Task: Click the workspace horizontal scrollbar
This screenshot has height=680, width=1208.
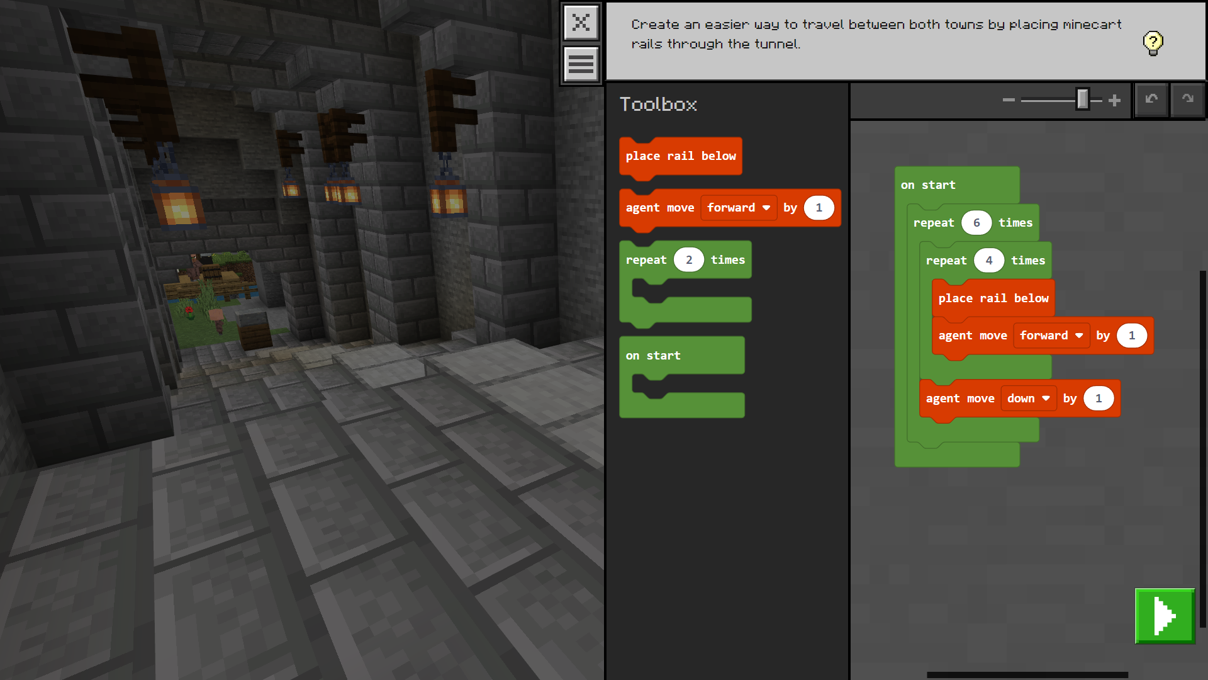Action: pos(1027,675)
